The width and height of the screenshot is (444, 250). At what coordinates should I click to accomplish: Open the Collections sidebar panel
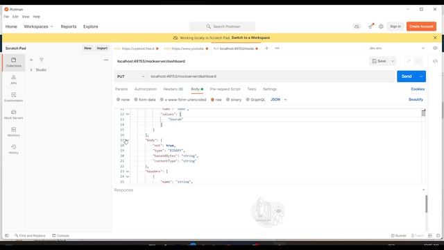[x=14, y=62]
